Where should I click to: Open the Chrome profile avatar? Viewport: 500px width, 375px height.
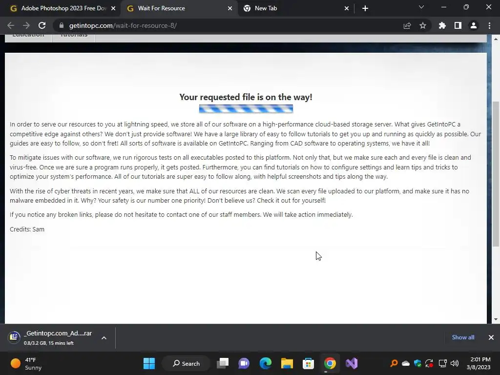pos(474,25)
